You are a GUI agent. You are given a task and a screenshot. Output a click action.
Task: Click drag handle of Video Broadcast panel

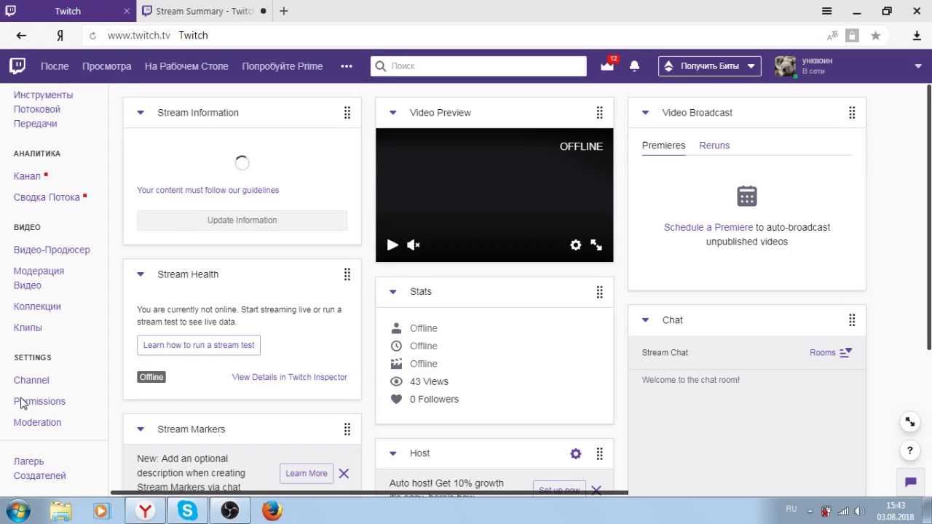(x=852, y=113)
